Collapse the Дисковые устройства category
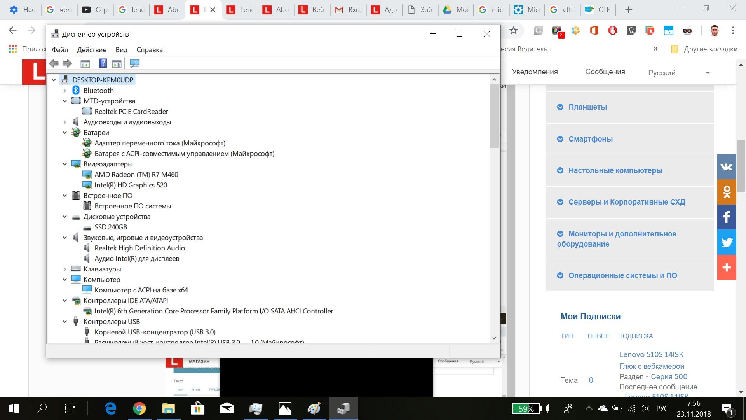Image resolution: width=746 pixels, height=420 pixels. click(x=65, y=217)
